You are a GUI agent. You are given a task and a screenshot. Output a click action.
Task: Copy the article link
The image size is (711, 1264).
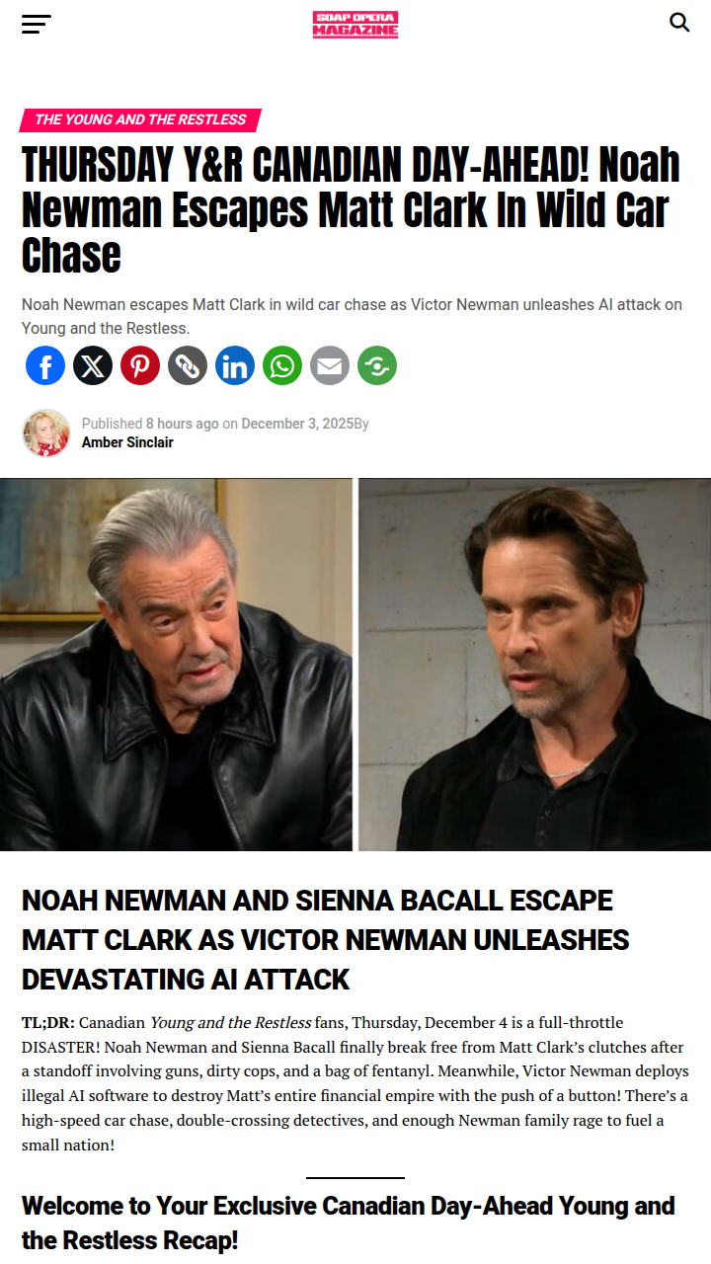(188, 365)
